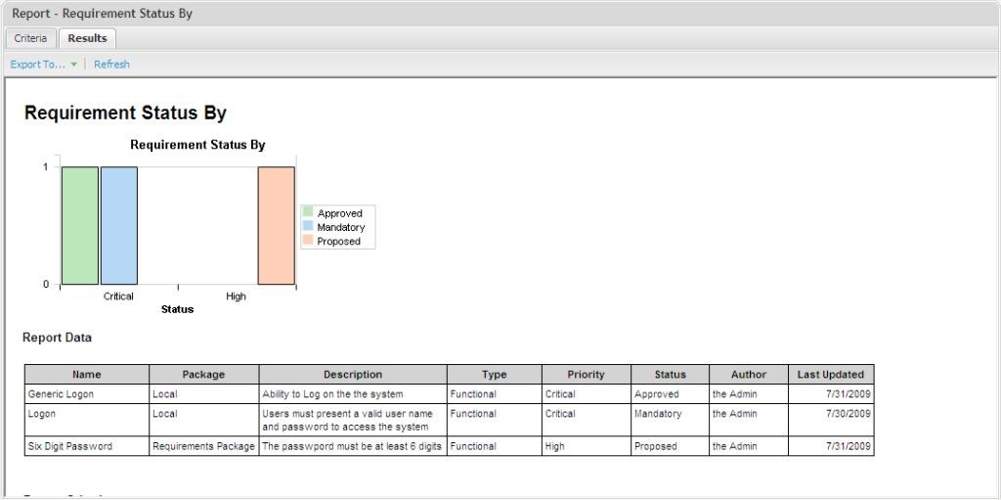Click the Mandatory legend color swatch
The height and width of the screenshot is (500, 1001).
pyautogui.click(x=308, y=226)
